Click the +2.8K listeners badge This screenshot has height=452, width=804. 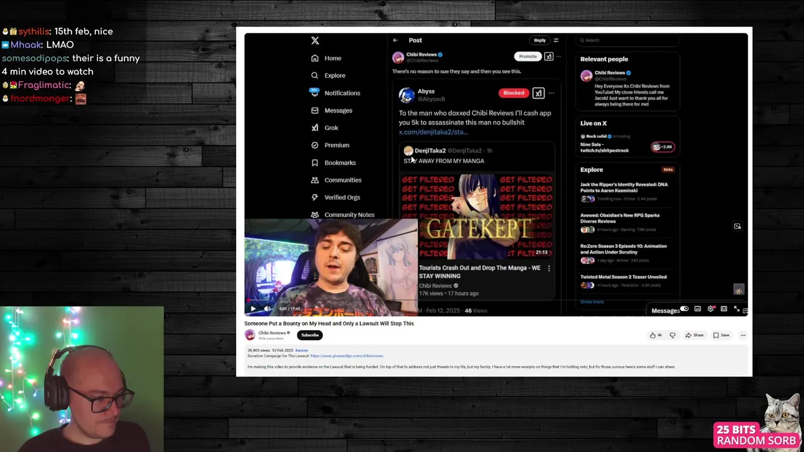[x=663, y=147]
